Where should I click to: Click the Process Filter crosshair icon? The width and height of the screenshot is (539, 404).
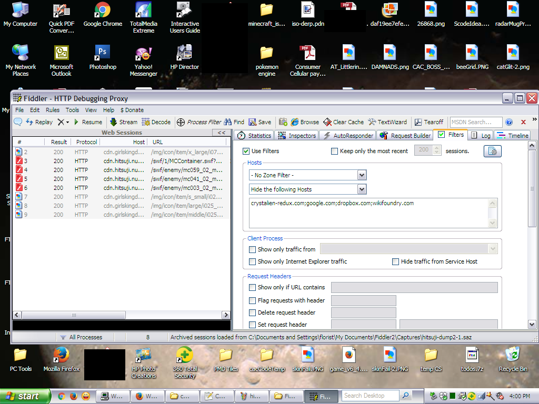click(181, 122)
